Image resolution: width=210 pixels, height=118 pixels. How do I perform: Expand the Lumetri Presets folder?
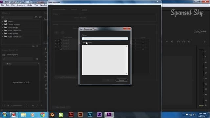[x=2, y=25]
